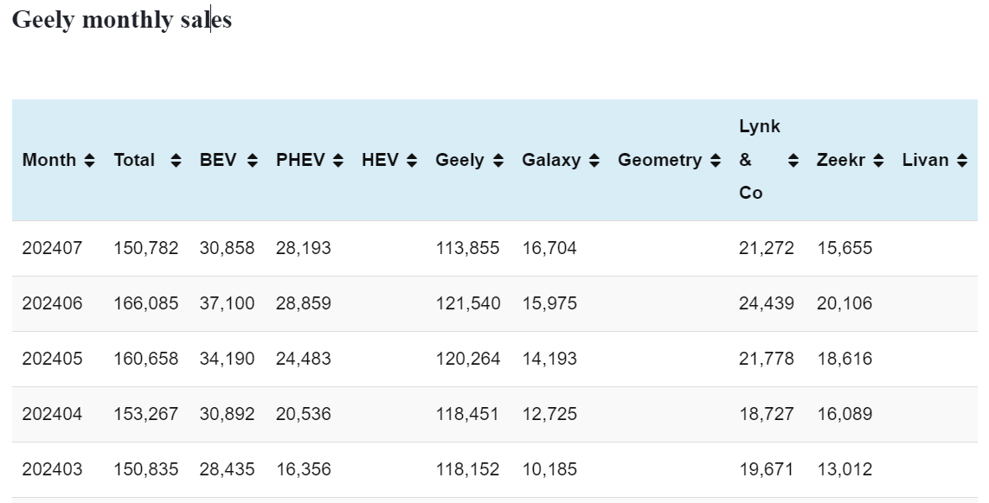Click the Lynk & Co sort arrows

pyautogui.click(x=793, y=161)
